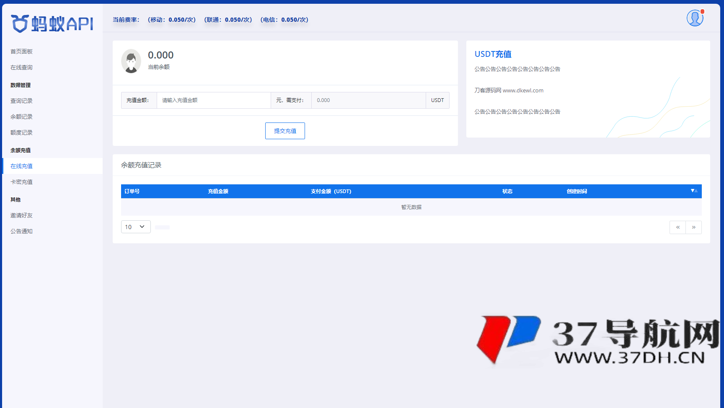This screenshot has height=408, width=724.
Task: Focus the 充值金额 amount input field
Action: coord(214,100)
